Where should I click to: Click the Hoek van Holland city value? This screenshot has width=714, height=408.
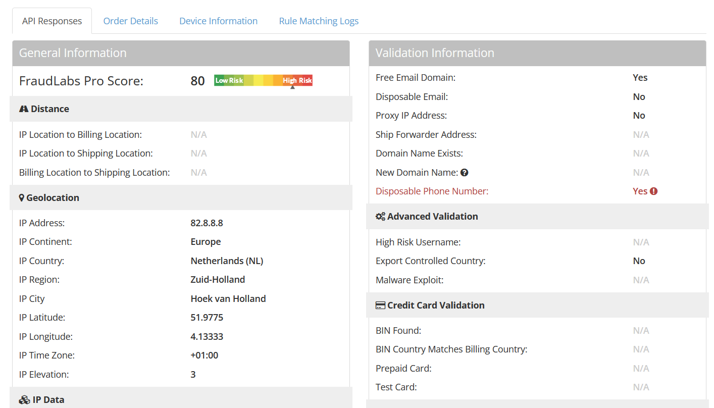coord(228,299)
